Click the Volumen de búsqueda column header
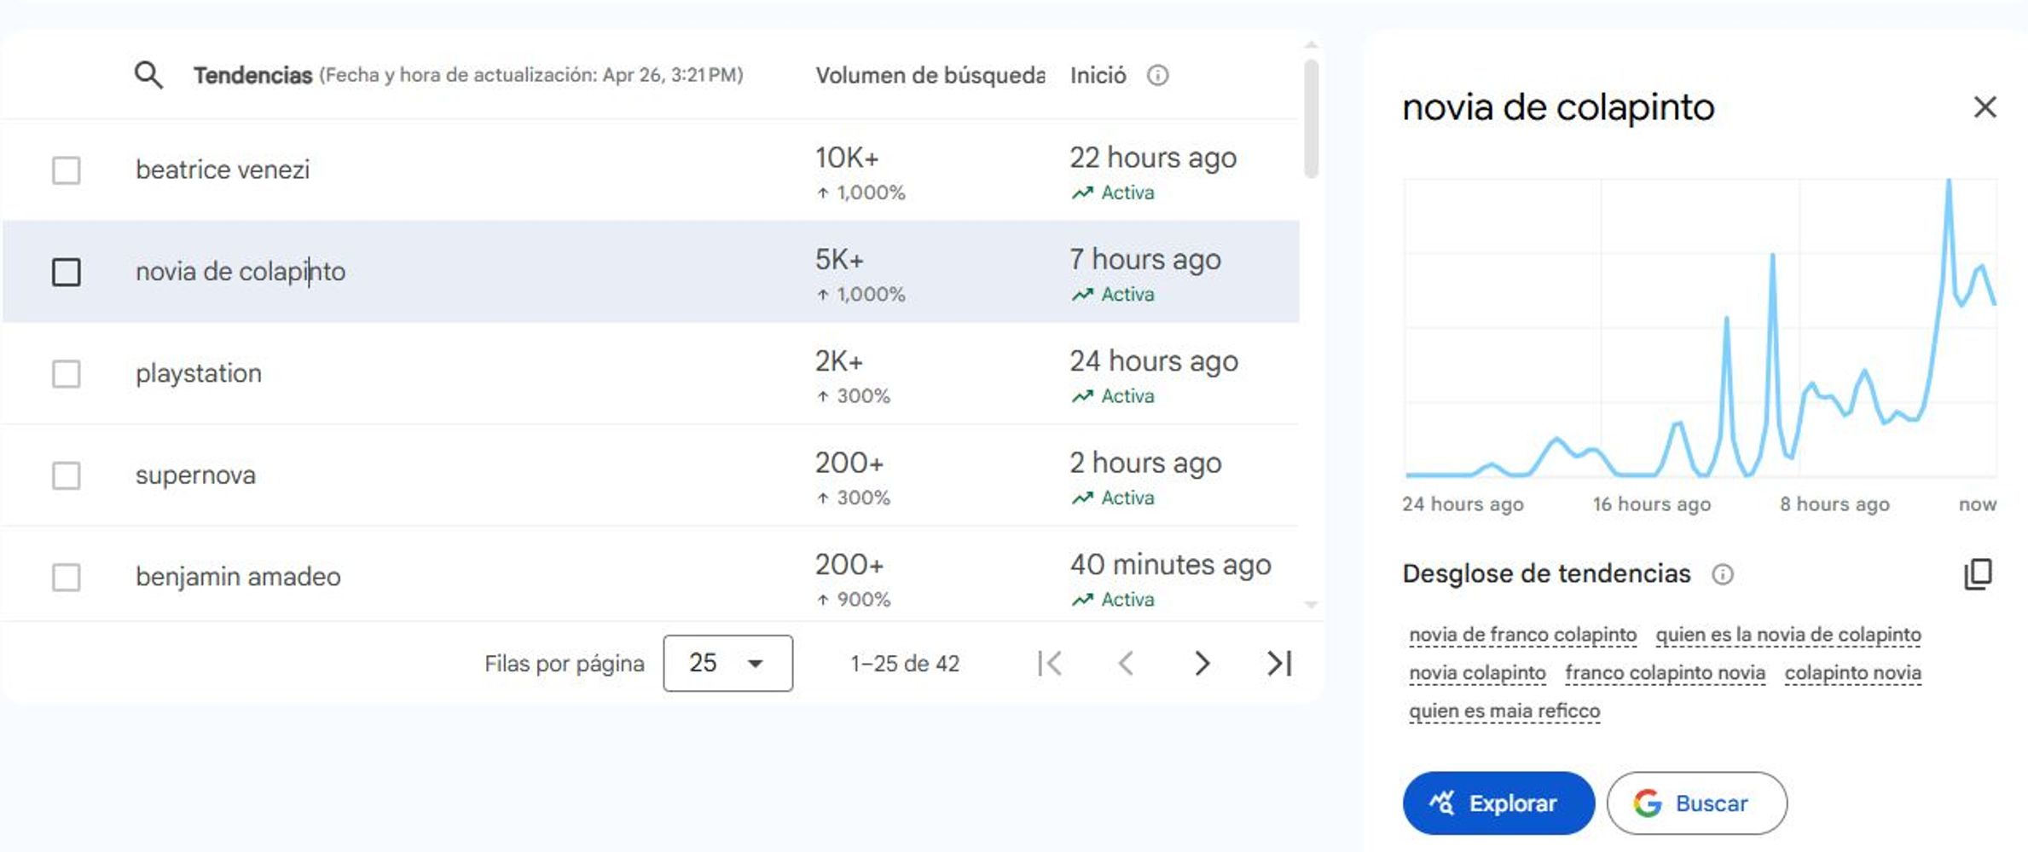The height and width of the screenshot is (852, 2028). coord(930,76)
